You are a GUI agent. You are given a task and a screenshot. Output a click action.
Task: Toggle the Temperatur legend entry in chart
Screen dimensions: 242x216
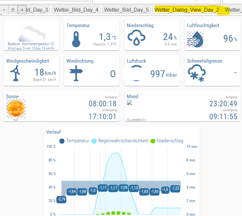(74, 141)
